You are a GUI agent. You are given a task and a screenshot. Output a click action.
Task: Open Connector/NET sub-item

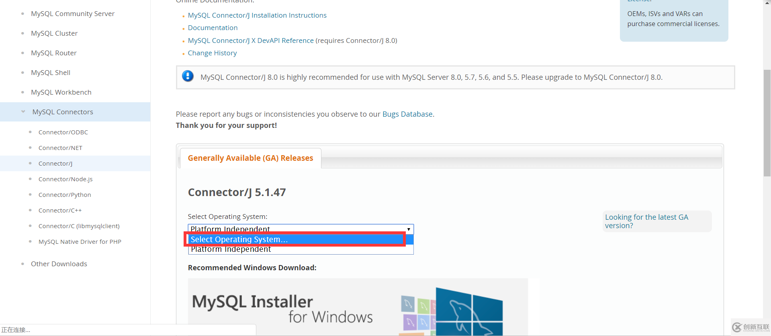pyautogui.click(x=60, y=148)
